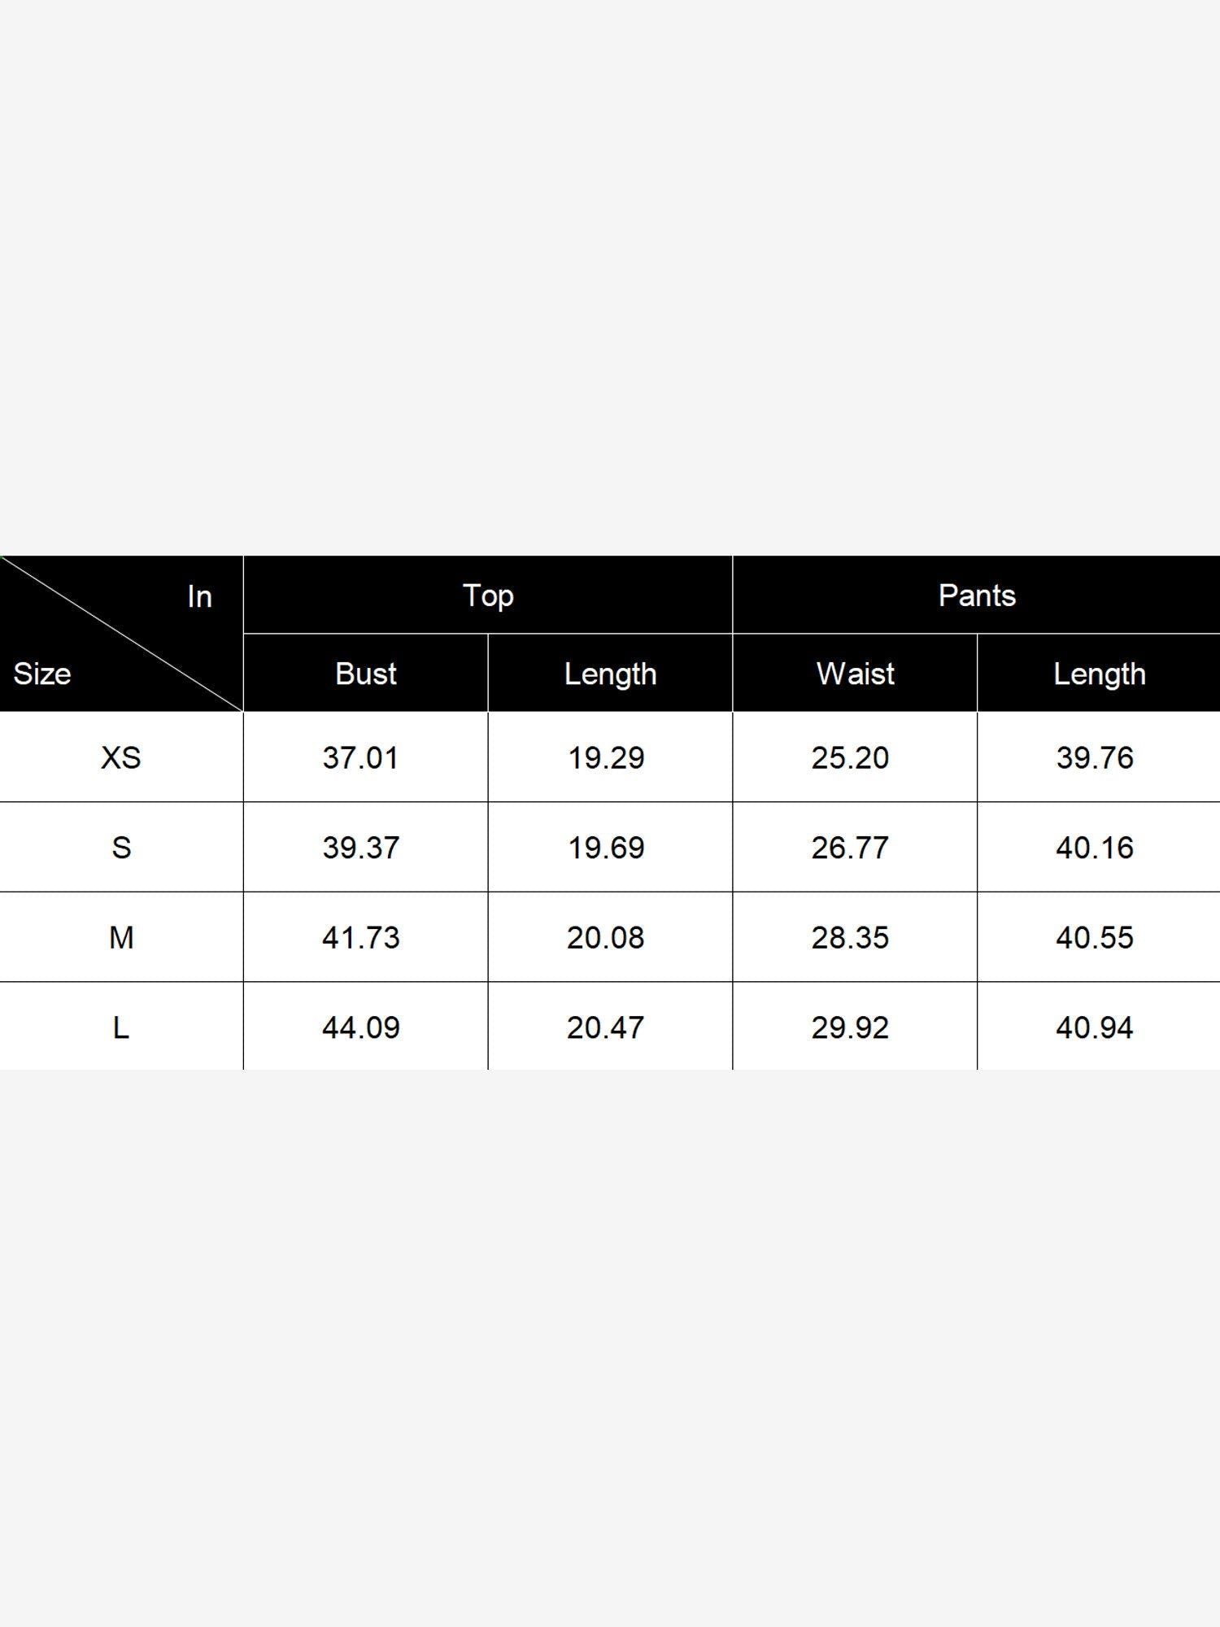This screenshot has height=1627, width=1220.
Task: Select the Pants column header
Action: tap(977, 595)
